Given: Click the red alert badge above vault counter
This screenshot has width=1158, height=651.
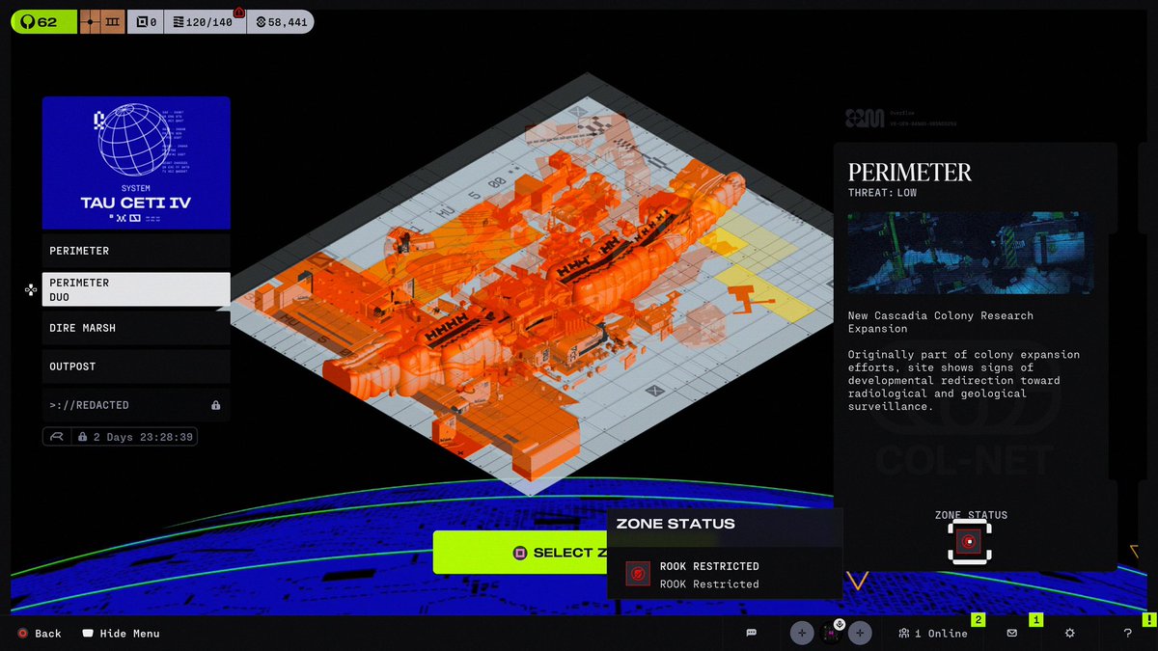Looking at the screenshot, I should [x=239, y=11].
